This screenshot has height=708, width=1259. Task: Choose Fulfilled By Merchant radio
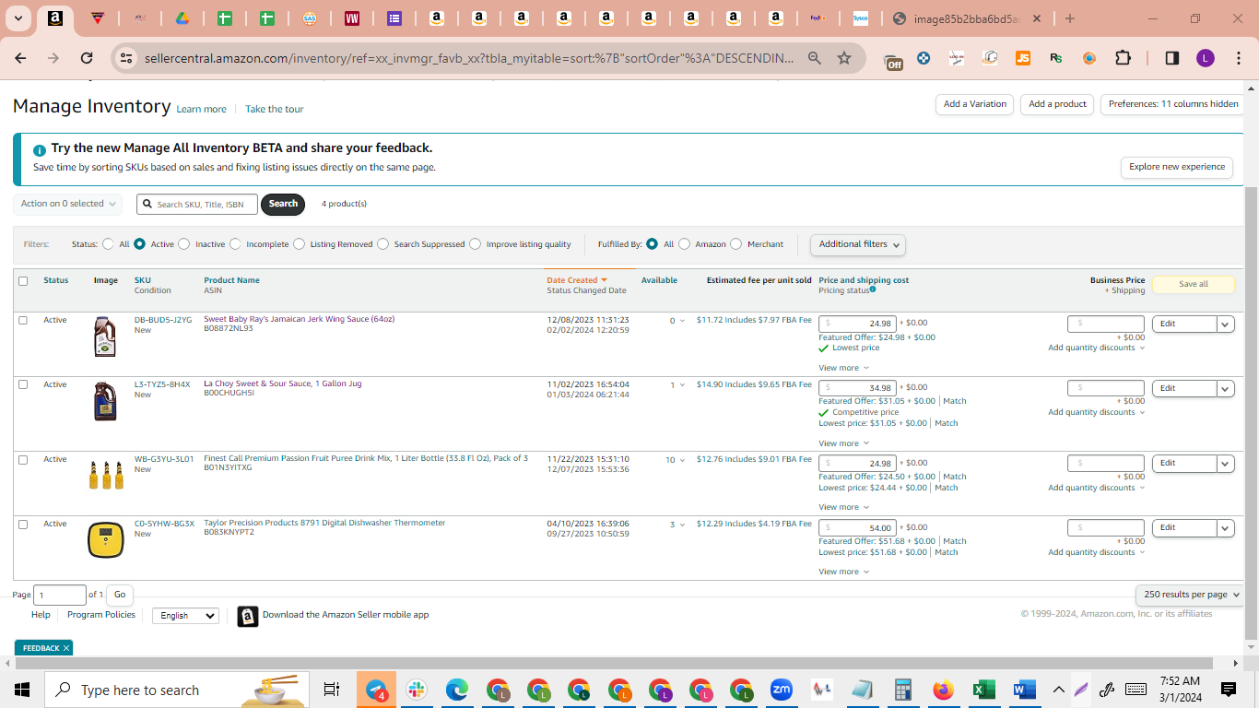click(x=735, y=244)
